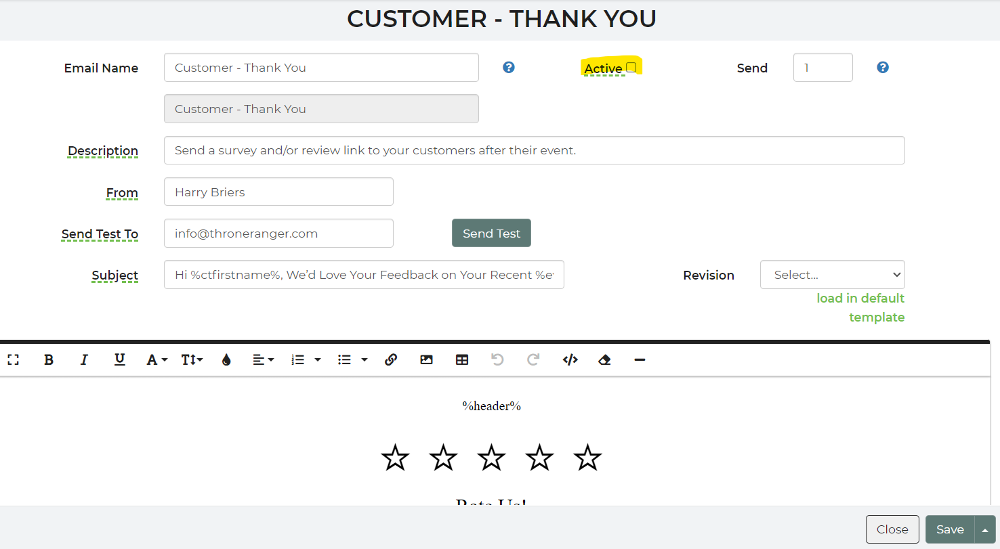
Task: Underline the selected text in the editor
Action: click(x=119, y=360)
